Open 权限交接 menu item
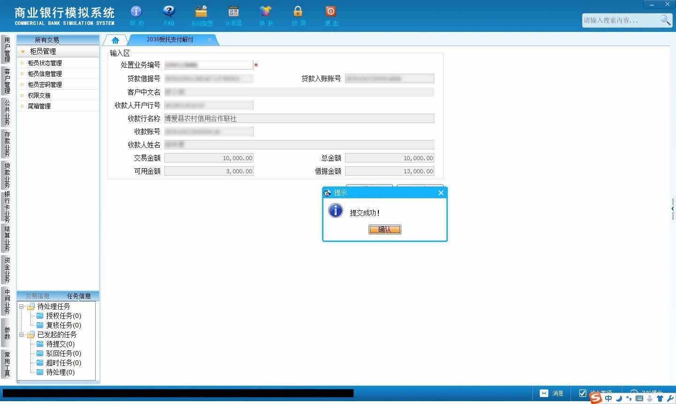This screenshot has height=404, width=676. [x=39, y=95]
